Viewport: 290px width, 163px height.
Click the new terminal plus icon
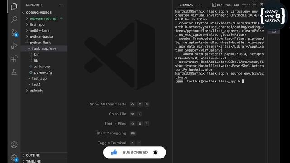[244, 5]
